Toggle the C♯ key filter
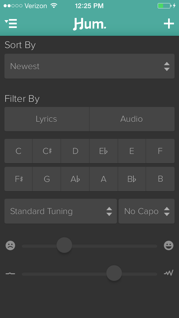 (47, 151)
